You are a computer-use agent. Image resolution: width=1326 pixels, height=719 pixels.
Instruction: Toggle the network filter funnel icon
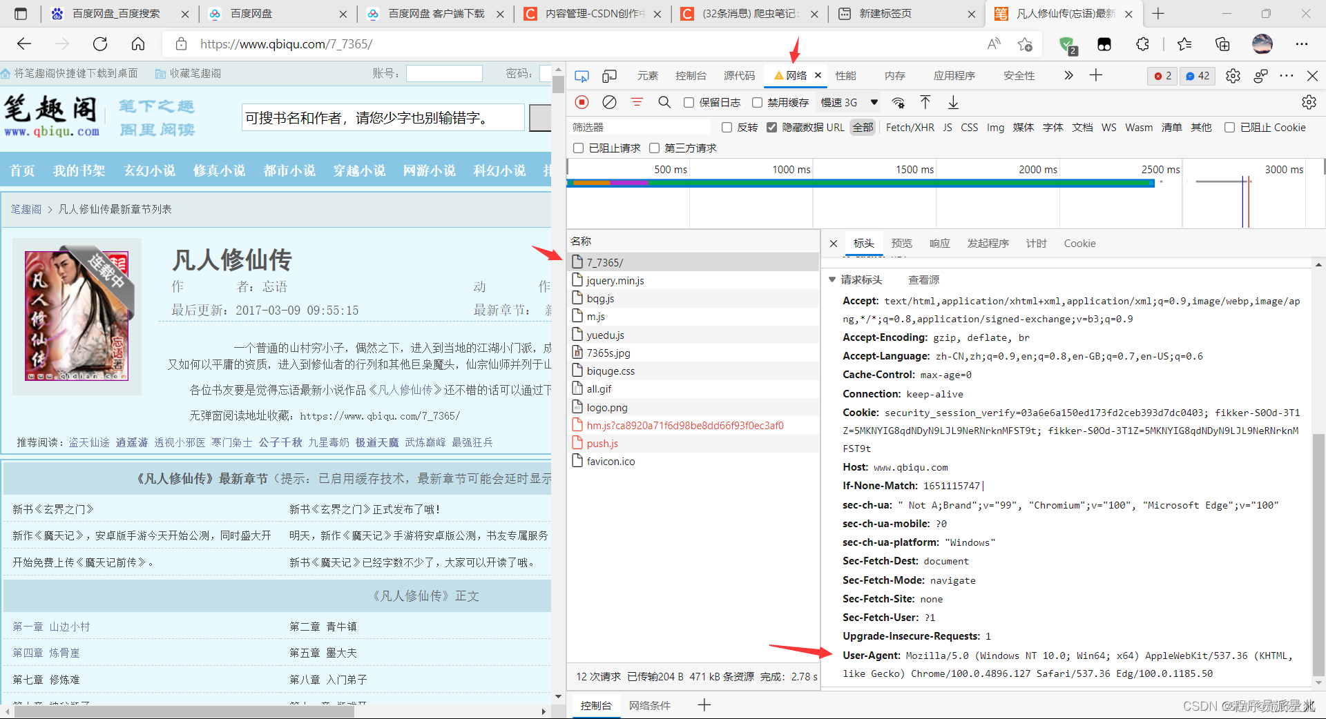tap(637, 102)
